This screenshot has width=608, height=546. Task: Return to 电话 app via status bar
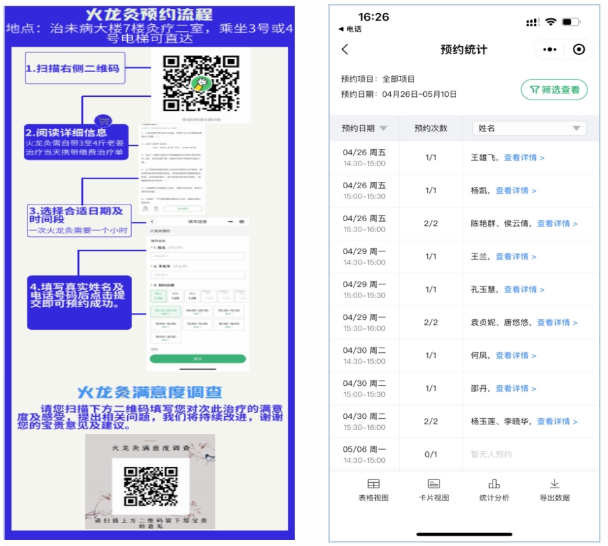(350, 30)
